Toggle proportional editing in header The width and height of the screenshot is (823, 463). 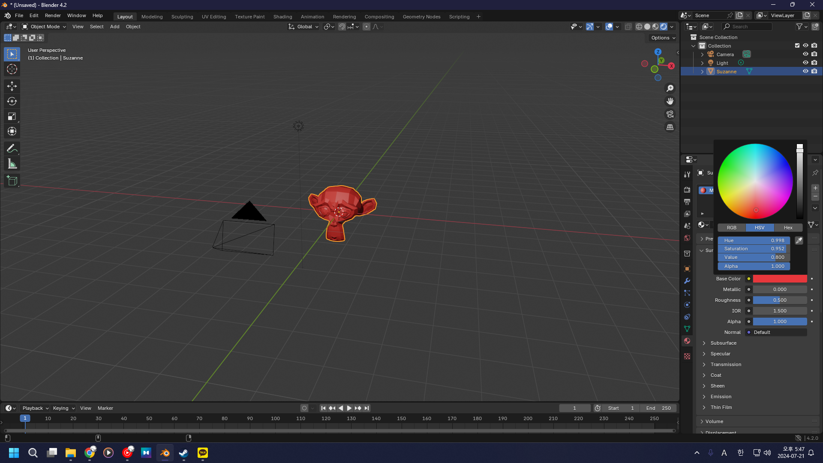366,27
